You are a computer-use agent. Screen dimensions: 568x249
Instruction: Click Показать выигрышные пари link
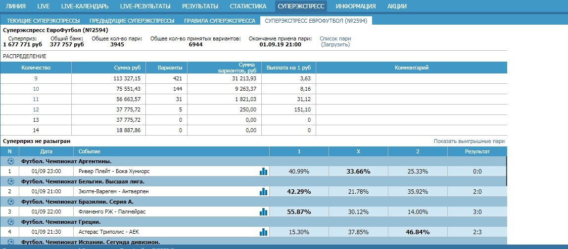[x=469, y=141]
